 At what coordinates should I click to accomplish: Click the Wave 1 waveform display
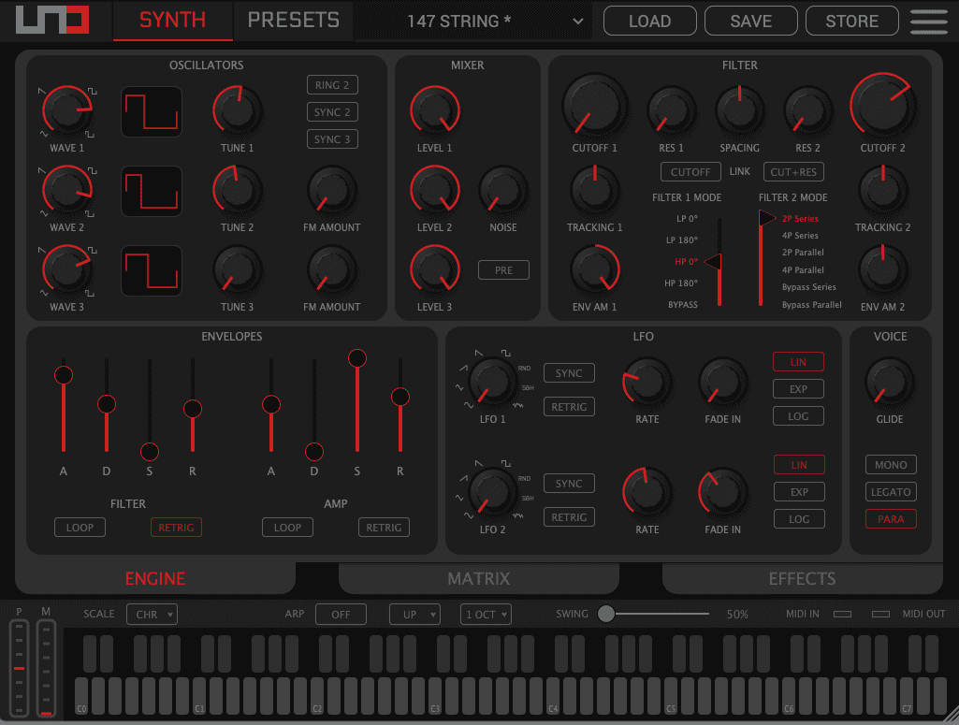152,112
